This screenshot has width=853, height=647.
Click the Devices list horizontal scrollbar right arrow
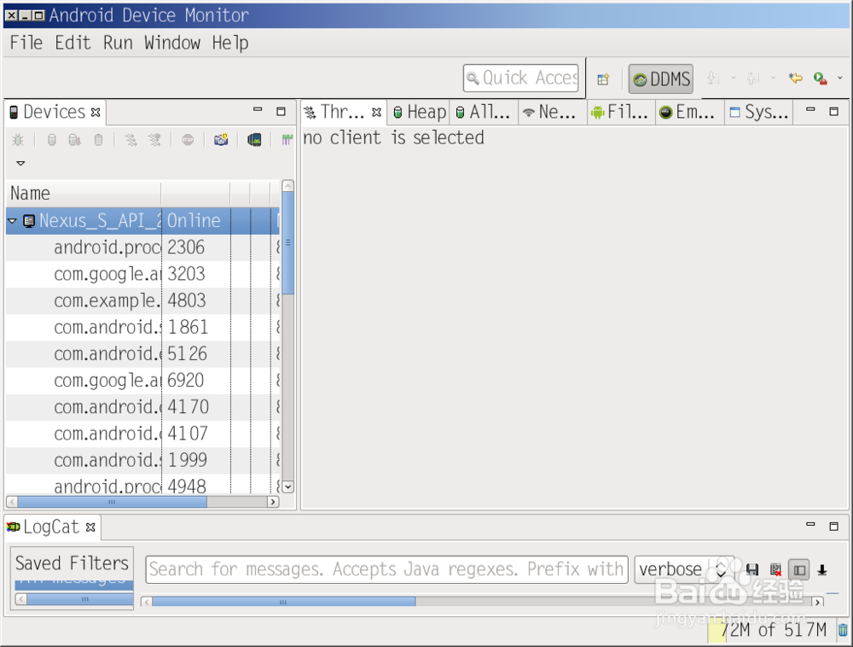[273, 502]
